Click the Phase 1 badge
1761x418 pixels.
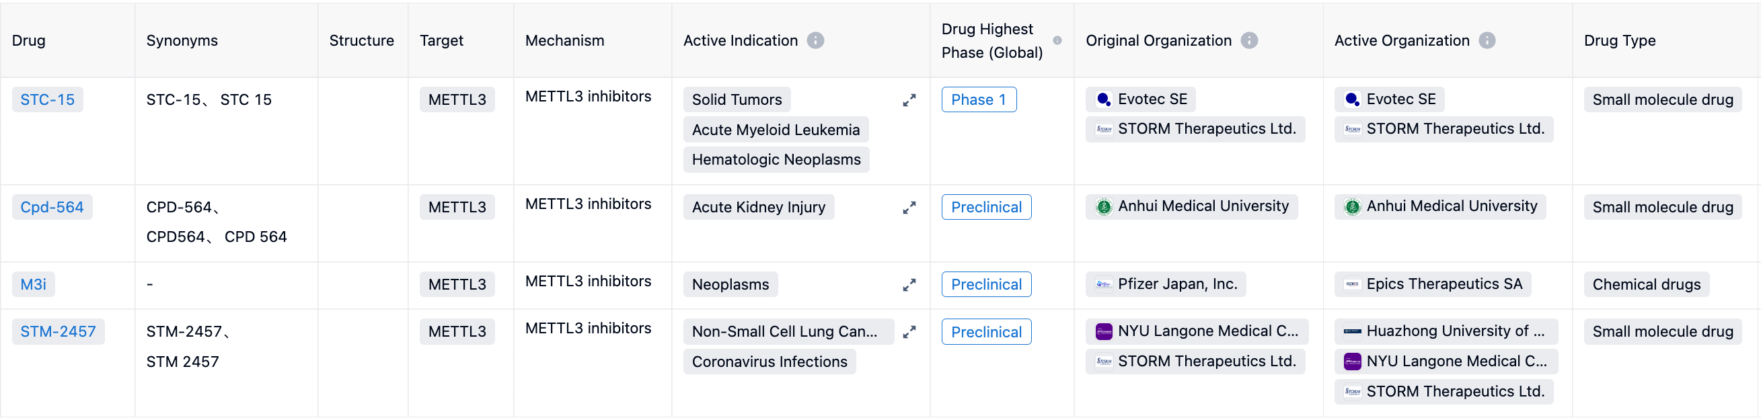click(x=978, y=99)
